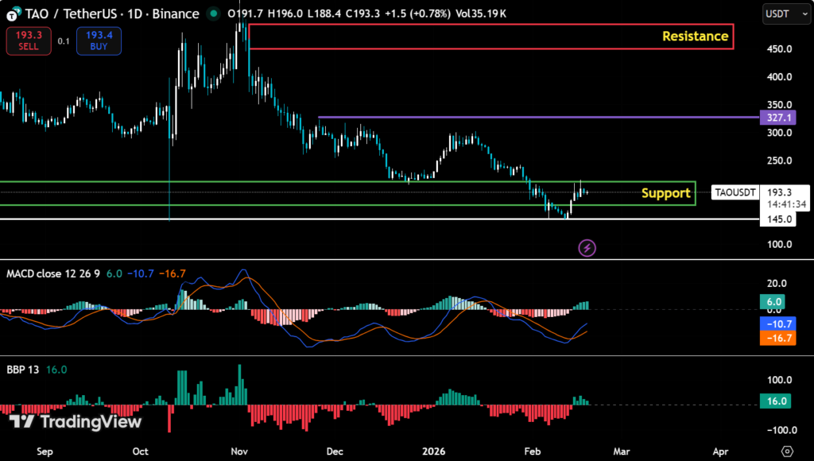Click the blue 193.4 BUY button

(99, 41)
